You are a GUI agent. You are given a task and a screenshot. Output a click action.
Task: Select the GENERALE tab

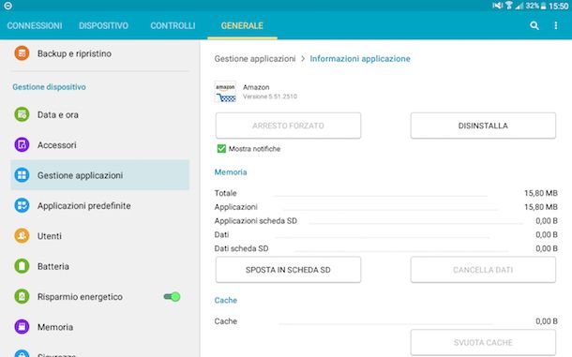point(242,25)
